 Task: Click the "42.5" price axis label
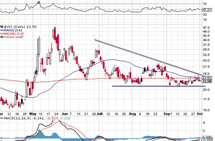(206, 36)
